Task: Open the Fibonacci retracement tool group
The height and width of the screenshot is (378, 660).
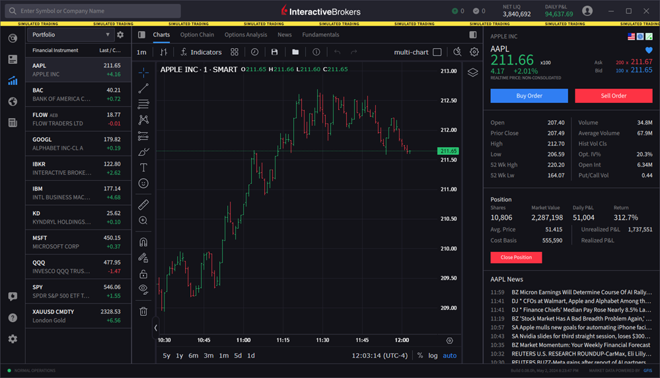Action: (143, 104)
